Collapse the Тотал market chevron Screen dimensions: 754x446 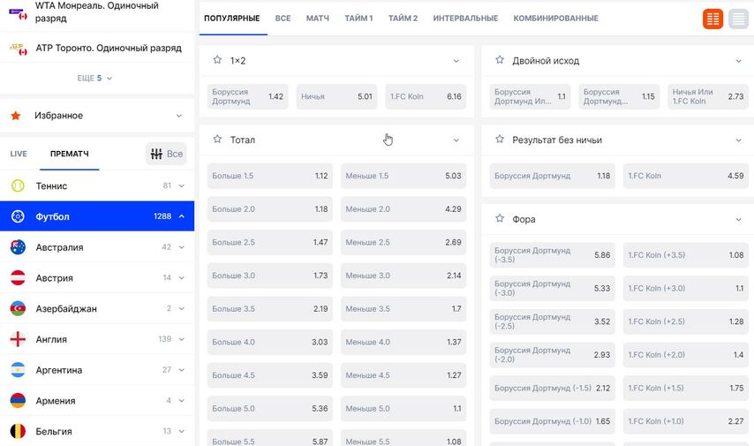[x=456, y=140]
